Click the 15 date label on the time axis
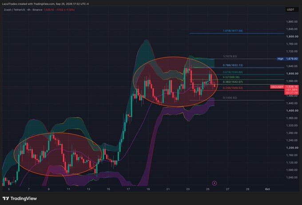This screenshot has height=205, width=302. click(x=108, y=189)
